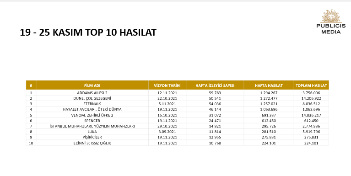This screenshot has width=351, height=176.
Task: Select the 'SPENCER' film cell
Action: coord(92,121)
